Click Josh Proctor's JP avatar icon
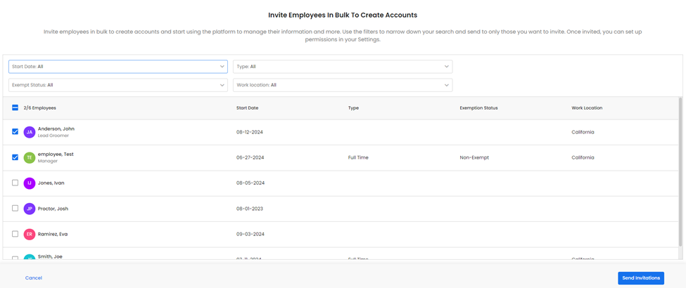Image resolution: width=686 pixels, height=288 pixels. [x=30, y=209]
